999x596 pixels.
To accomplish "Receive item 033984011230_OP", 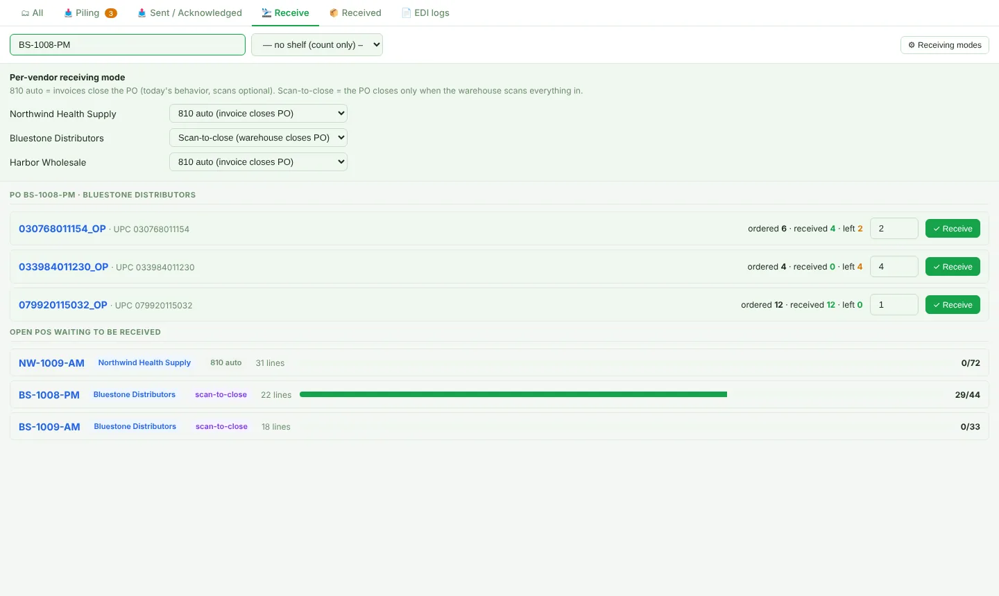I will [x=953, y=267].
